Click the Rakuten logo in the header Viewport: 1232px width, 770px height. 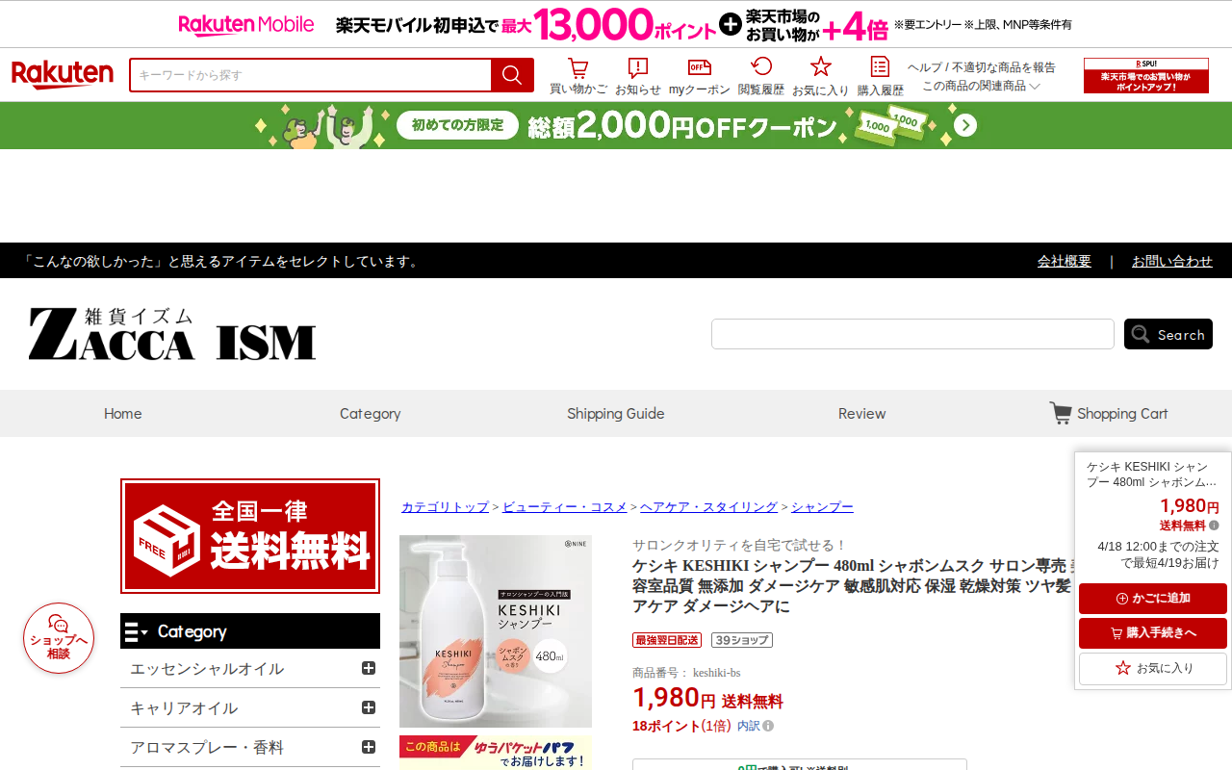pos(63,75)
